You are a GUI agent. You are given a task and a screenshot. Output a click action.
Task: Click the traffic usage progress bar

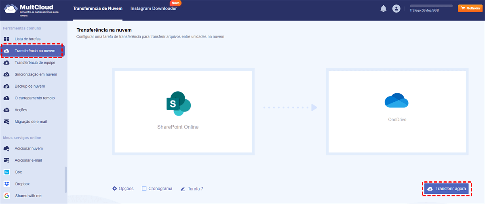431,6
